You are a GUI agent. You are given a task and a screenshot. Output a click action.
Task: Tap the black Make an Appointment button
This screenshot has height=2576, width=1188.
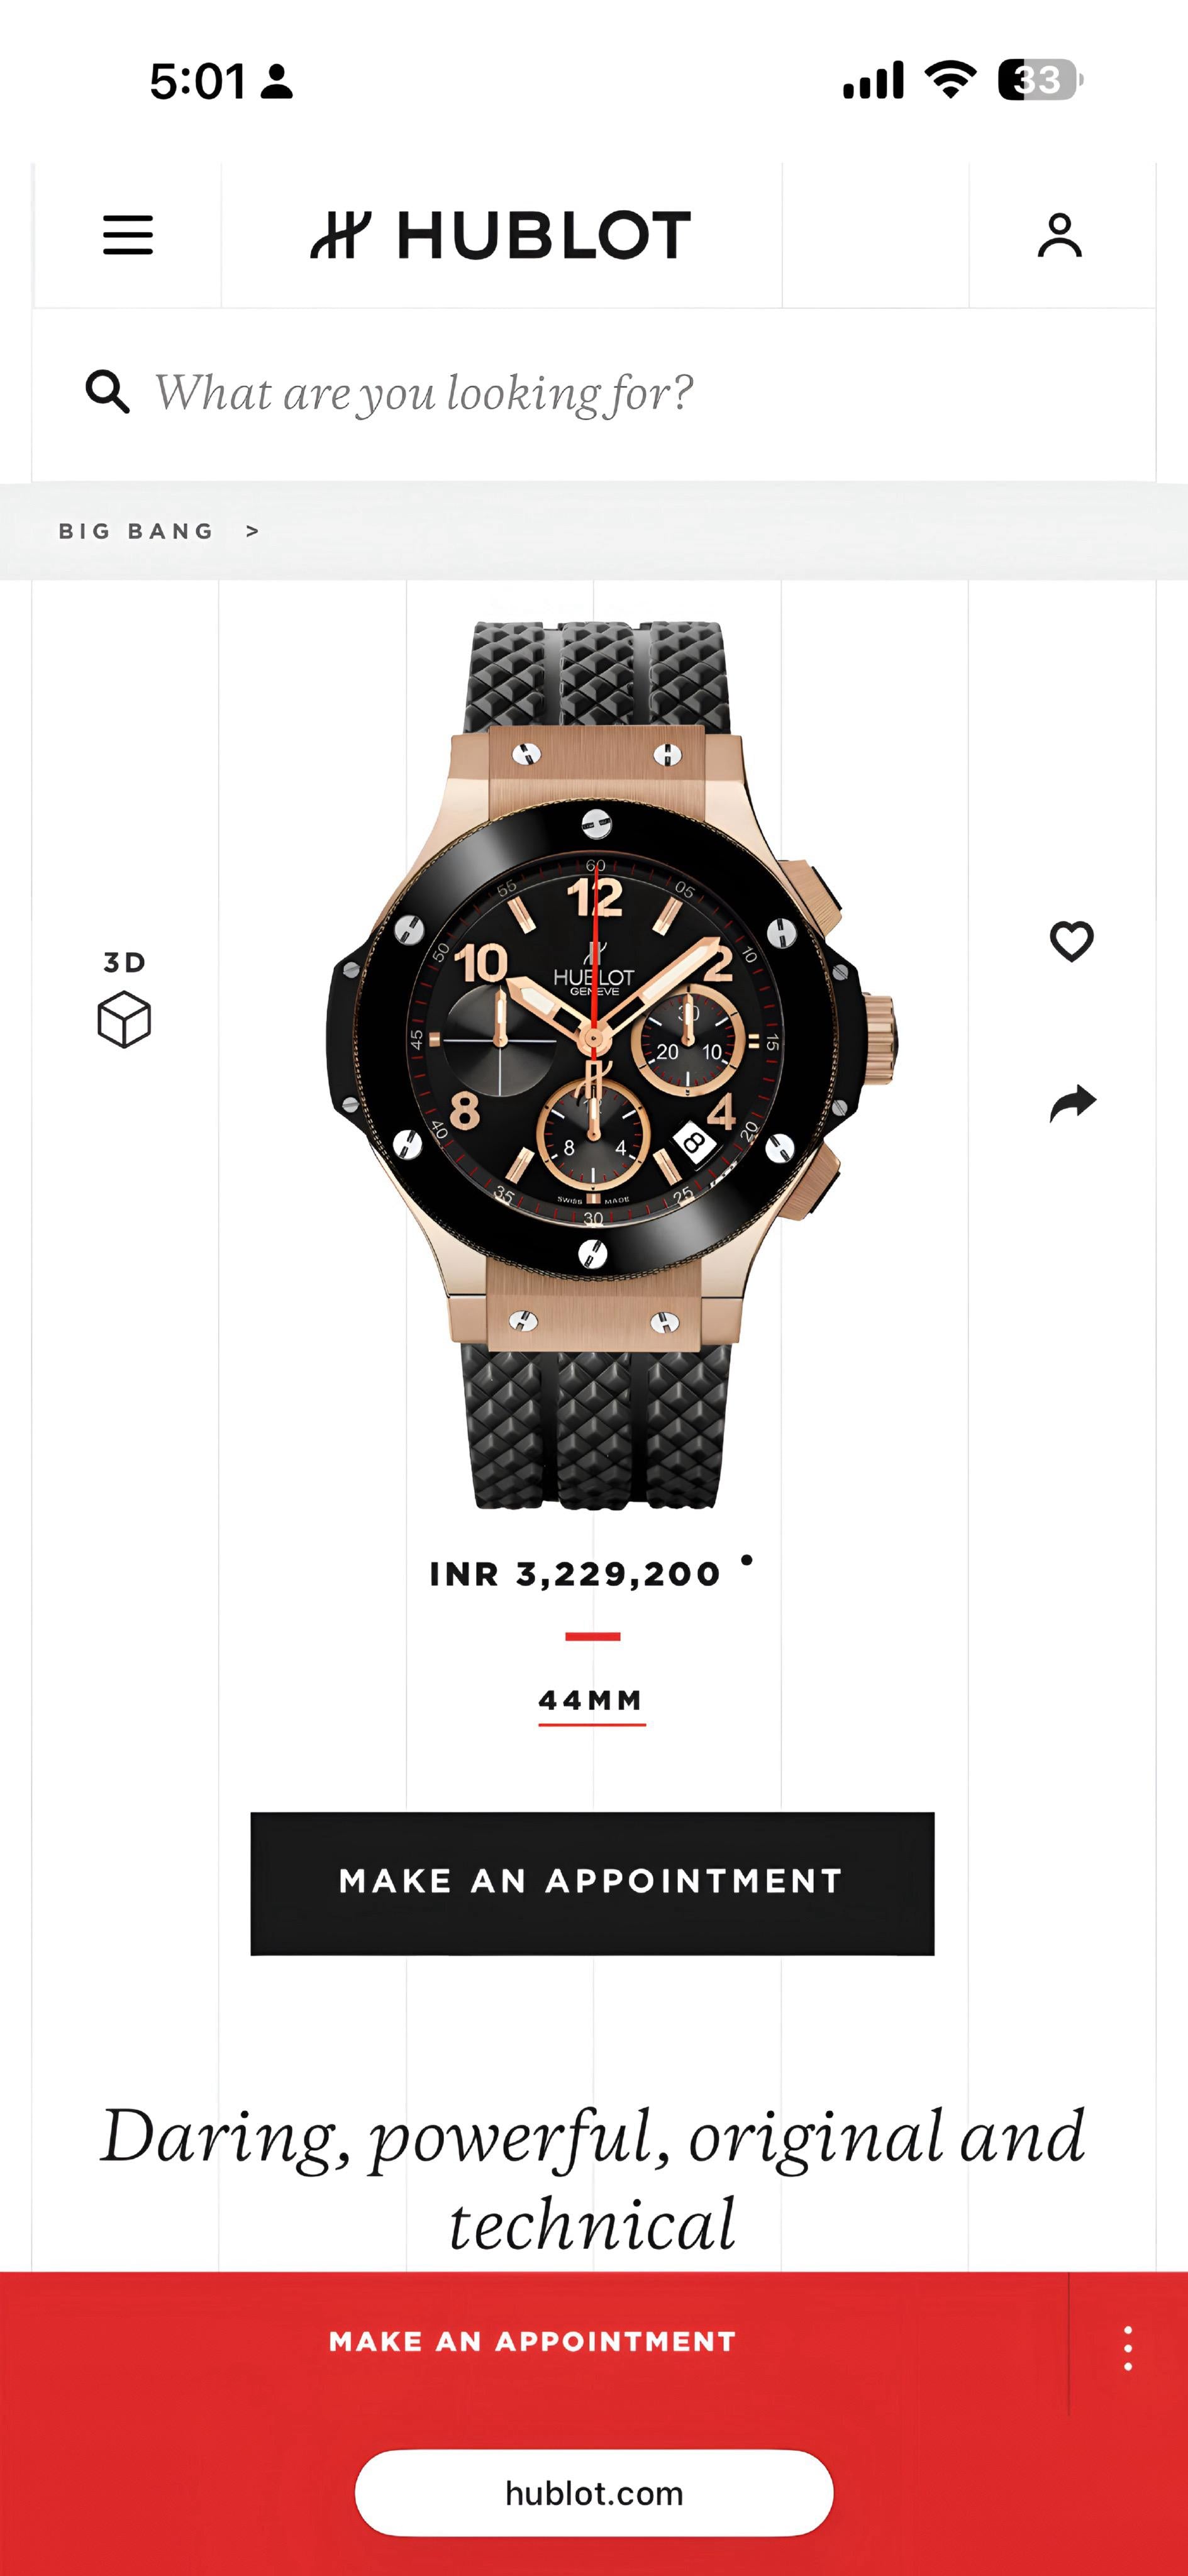[x=592, y=1883]
